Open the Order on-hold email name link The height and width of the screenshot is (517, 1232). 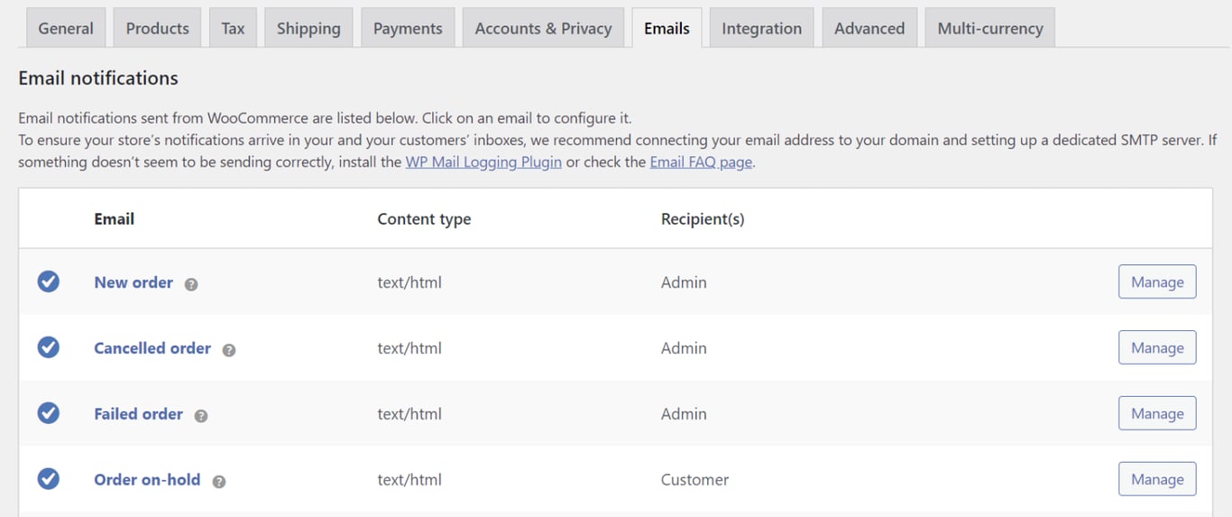147,479
